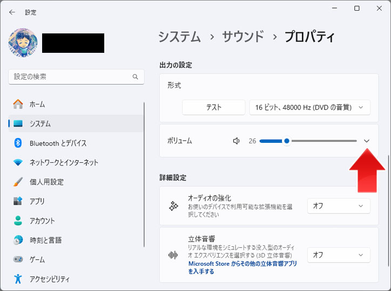
Task: Open the Microsoft Store spatial audio link
Action: tap(242, 267)
